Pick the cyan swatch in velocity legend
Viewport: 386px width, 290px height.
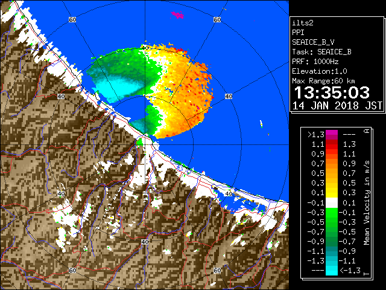[x=332, y=270]
